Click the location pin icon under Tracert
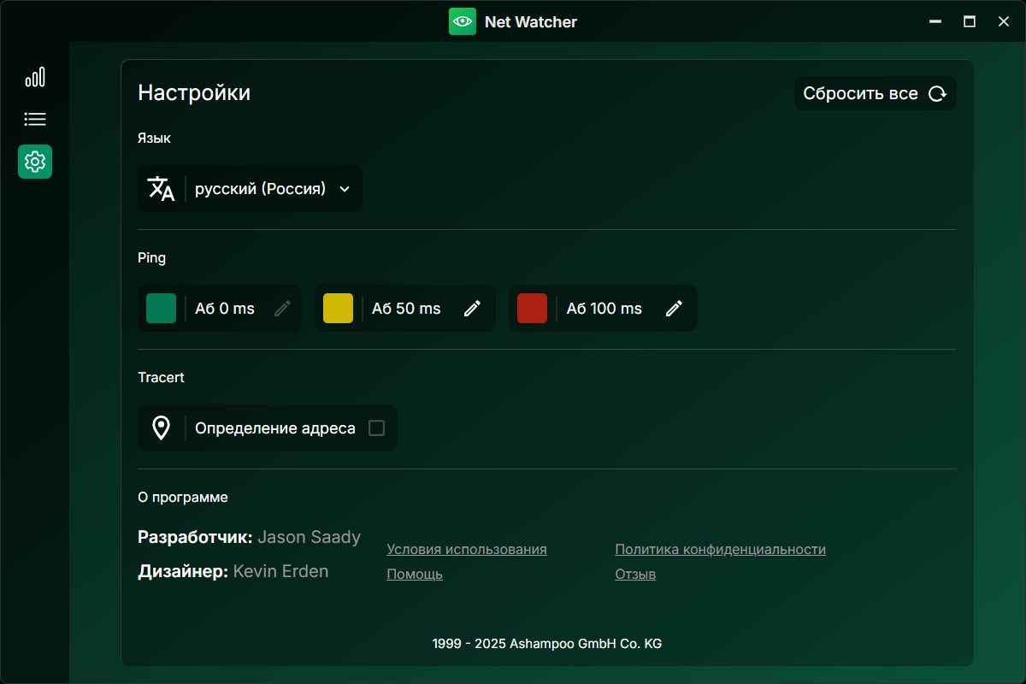Viewport: 1026px width, 684px height. point(161,428)
